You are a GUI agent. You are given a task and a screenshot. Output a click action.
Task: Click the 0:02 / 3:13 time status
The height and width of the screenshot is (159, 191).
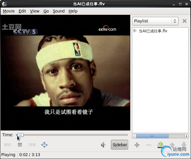point(29,155)
